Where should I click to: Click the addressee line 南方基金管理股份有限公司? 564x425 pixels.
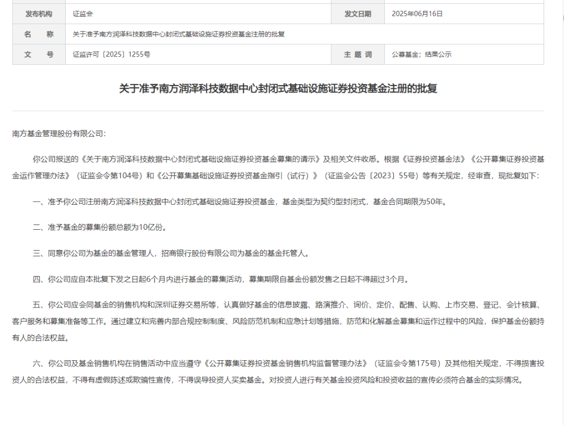(x=58, y=134)
